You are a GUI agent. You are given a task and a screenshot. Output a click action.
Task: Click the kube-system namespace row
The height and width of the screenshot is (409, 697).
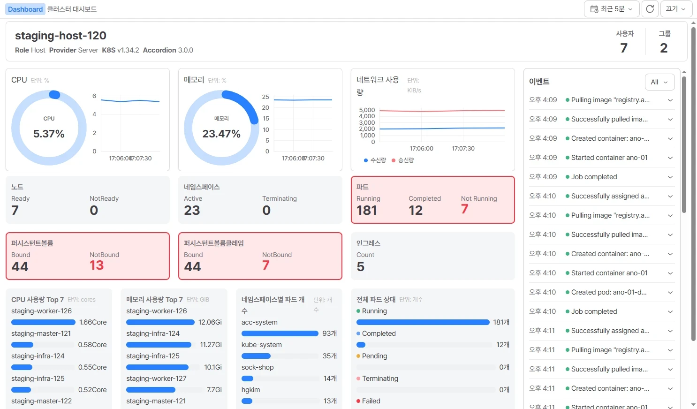(x=289, y=350)
